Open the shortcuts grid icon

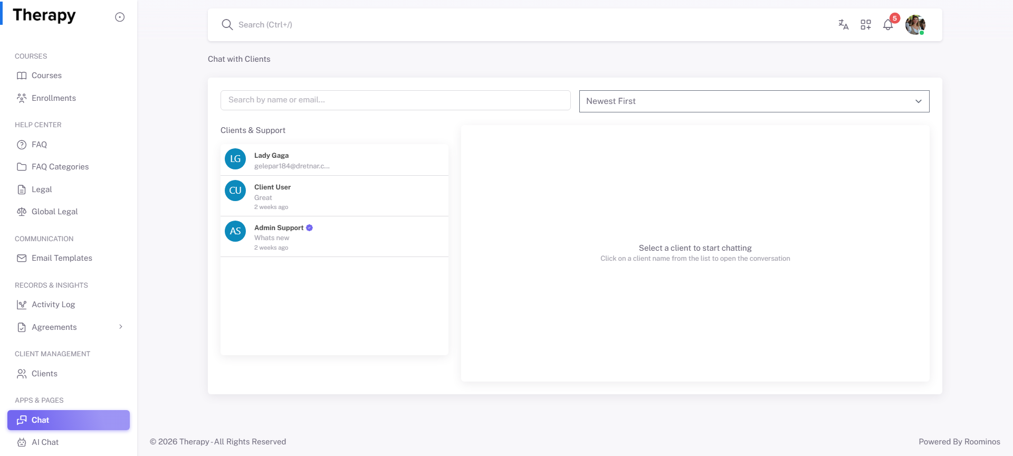click(866, 24)
